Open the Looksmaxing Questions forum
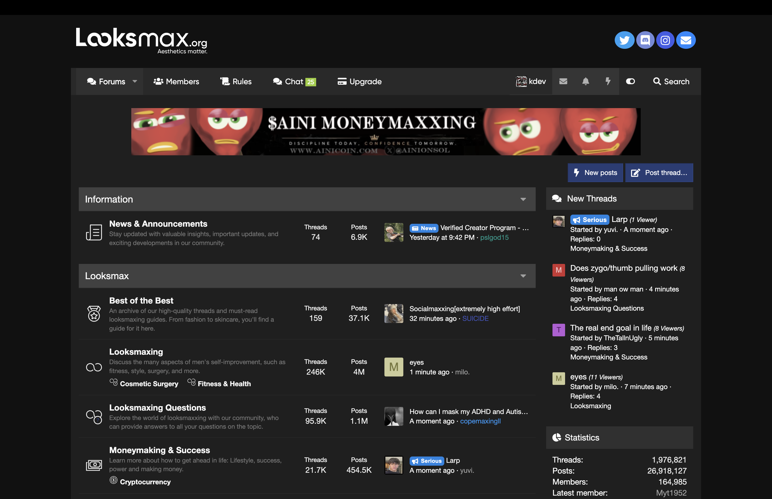Screen dimensions: 772x499 [x=158, y=408]
